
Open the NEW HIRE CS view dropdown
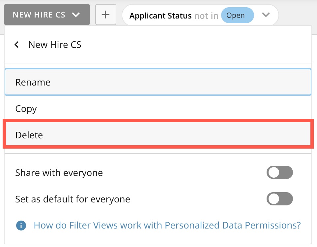coord(46,15)
